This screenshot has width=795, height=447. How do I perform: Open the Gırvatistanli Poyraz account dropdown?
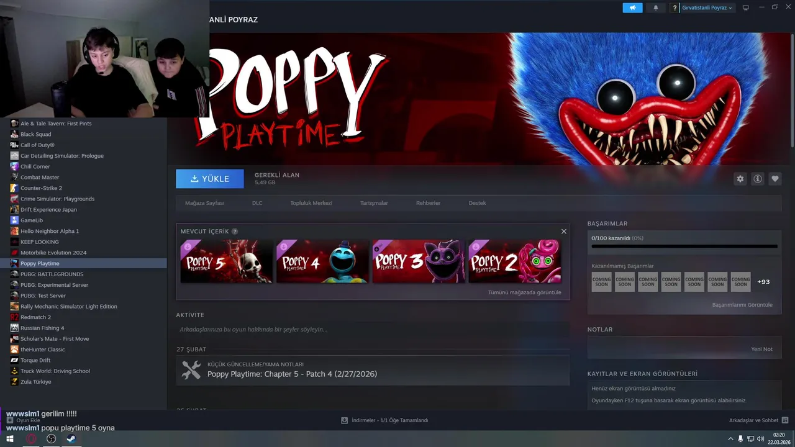[707, 7]
